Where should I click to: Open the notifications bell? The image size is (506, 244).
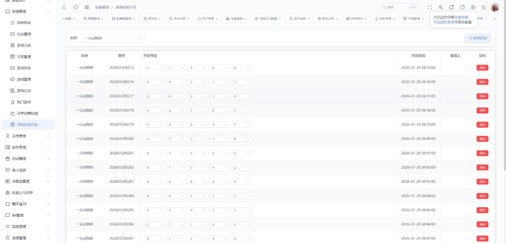pos(451,7)
